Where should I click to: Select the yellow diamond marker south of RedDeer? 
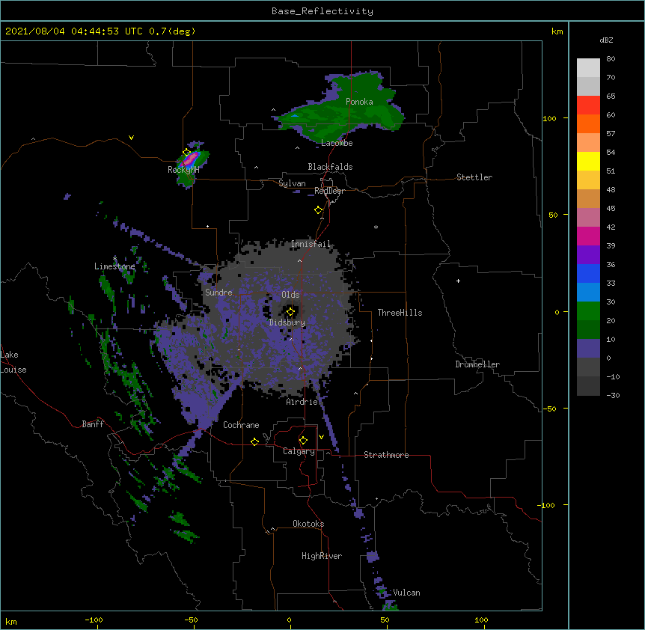pyautogui.click(x=318, y=210)
